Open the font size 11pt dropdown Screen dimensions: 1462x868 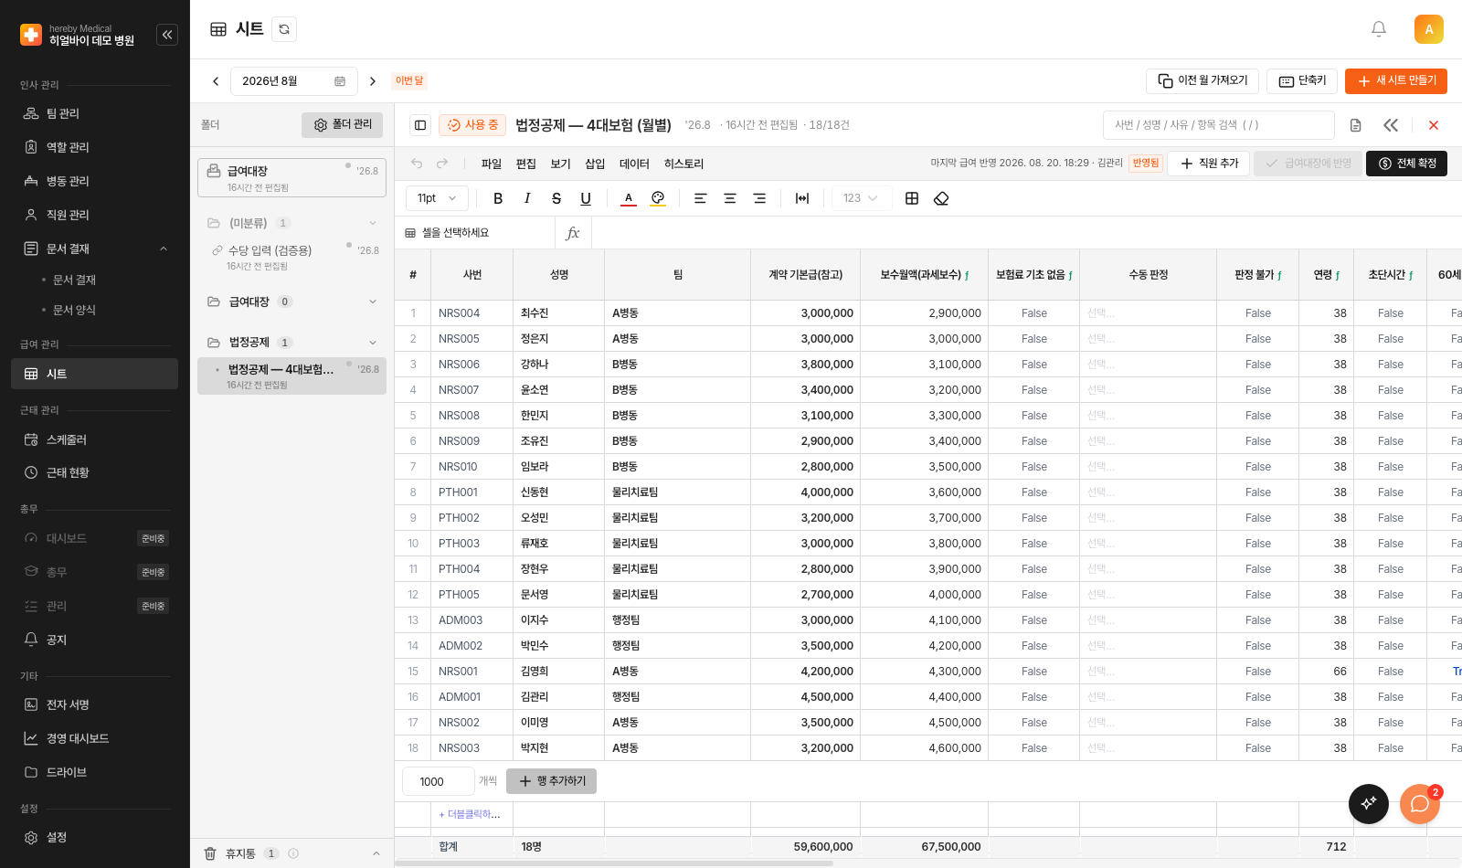[438, 198]
